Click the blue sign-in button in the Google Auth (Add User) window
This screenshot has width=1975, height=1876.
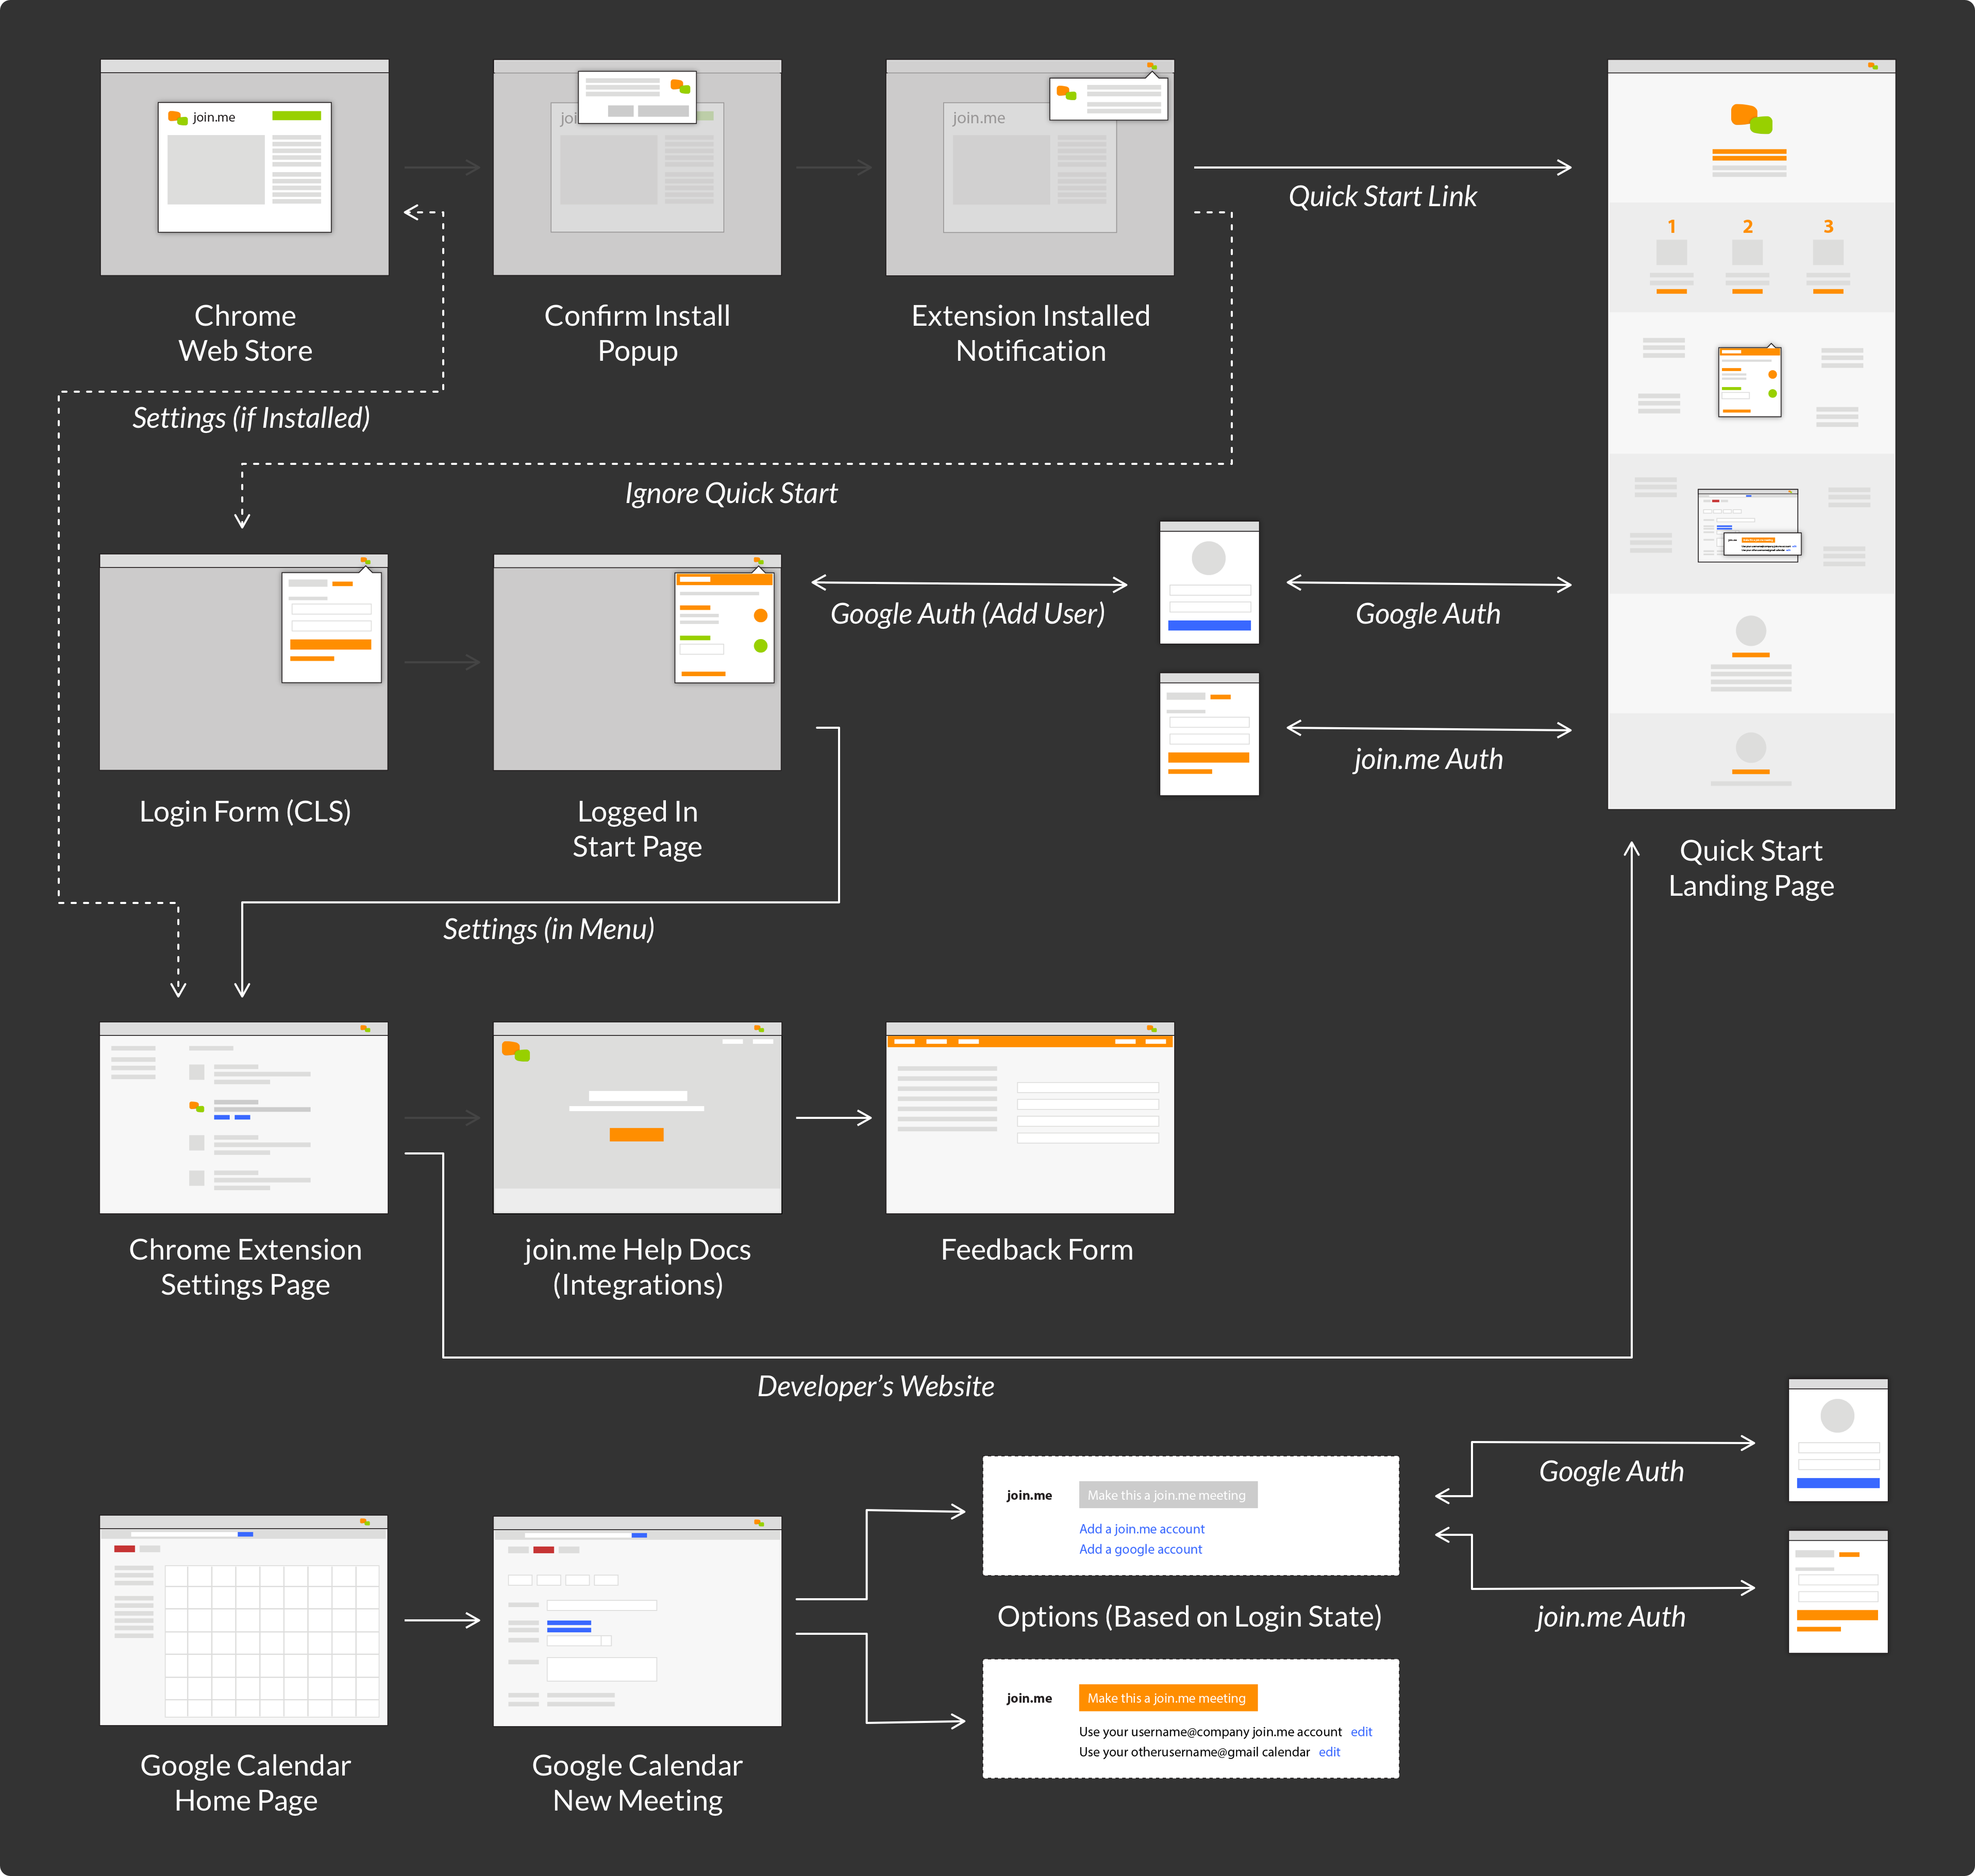click(1209, 626)
